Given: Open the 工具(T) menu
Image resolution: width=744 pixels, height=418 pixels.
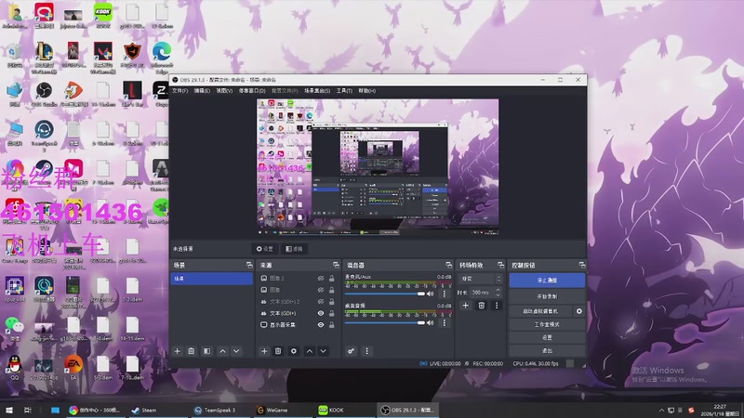Looking at the screenshot, I should (344, 90).
